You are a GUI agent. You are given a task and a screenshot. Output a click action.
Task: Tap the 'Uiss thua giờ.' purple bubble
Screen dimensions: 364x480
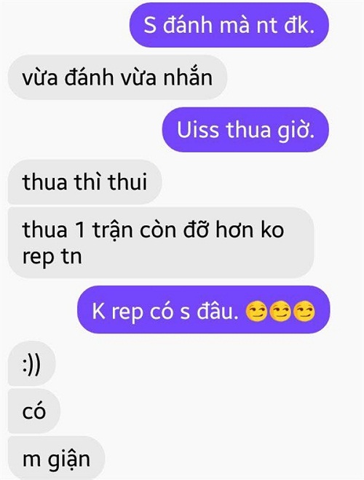coord(245,130)
